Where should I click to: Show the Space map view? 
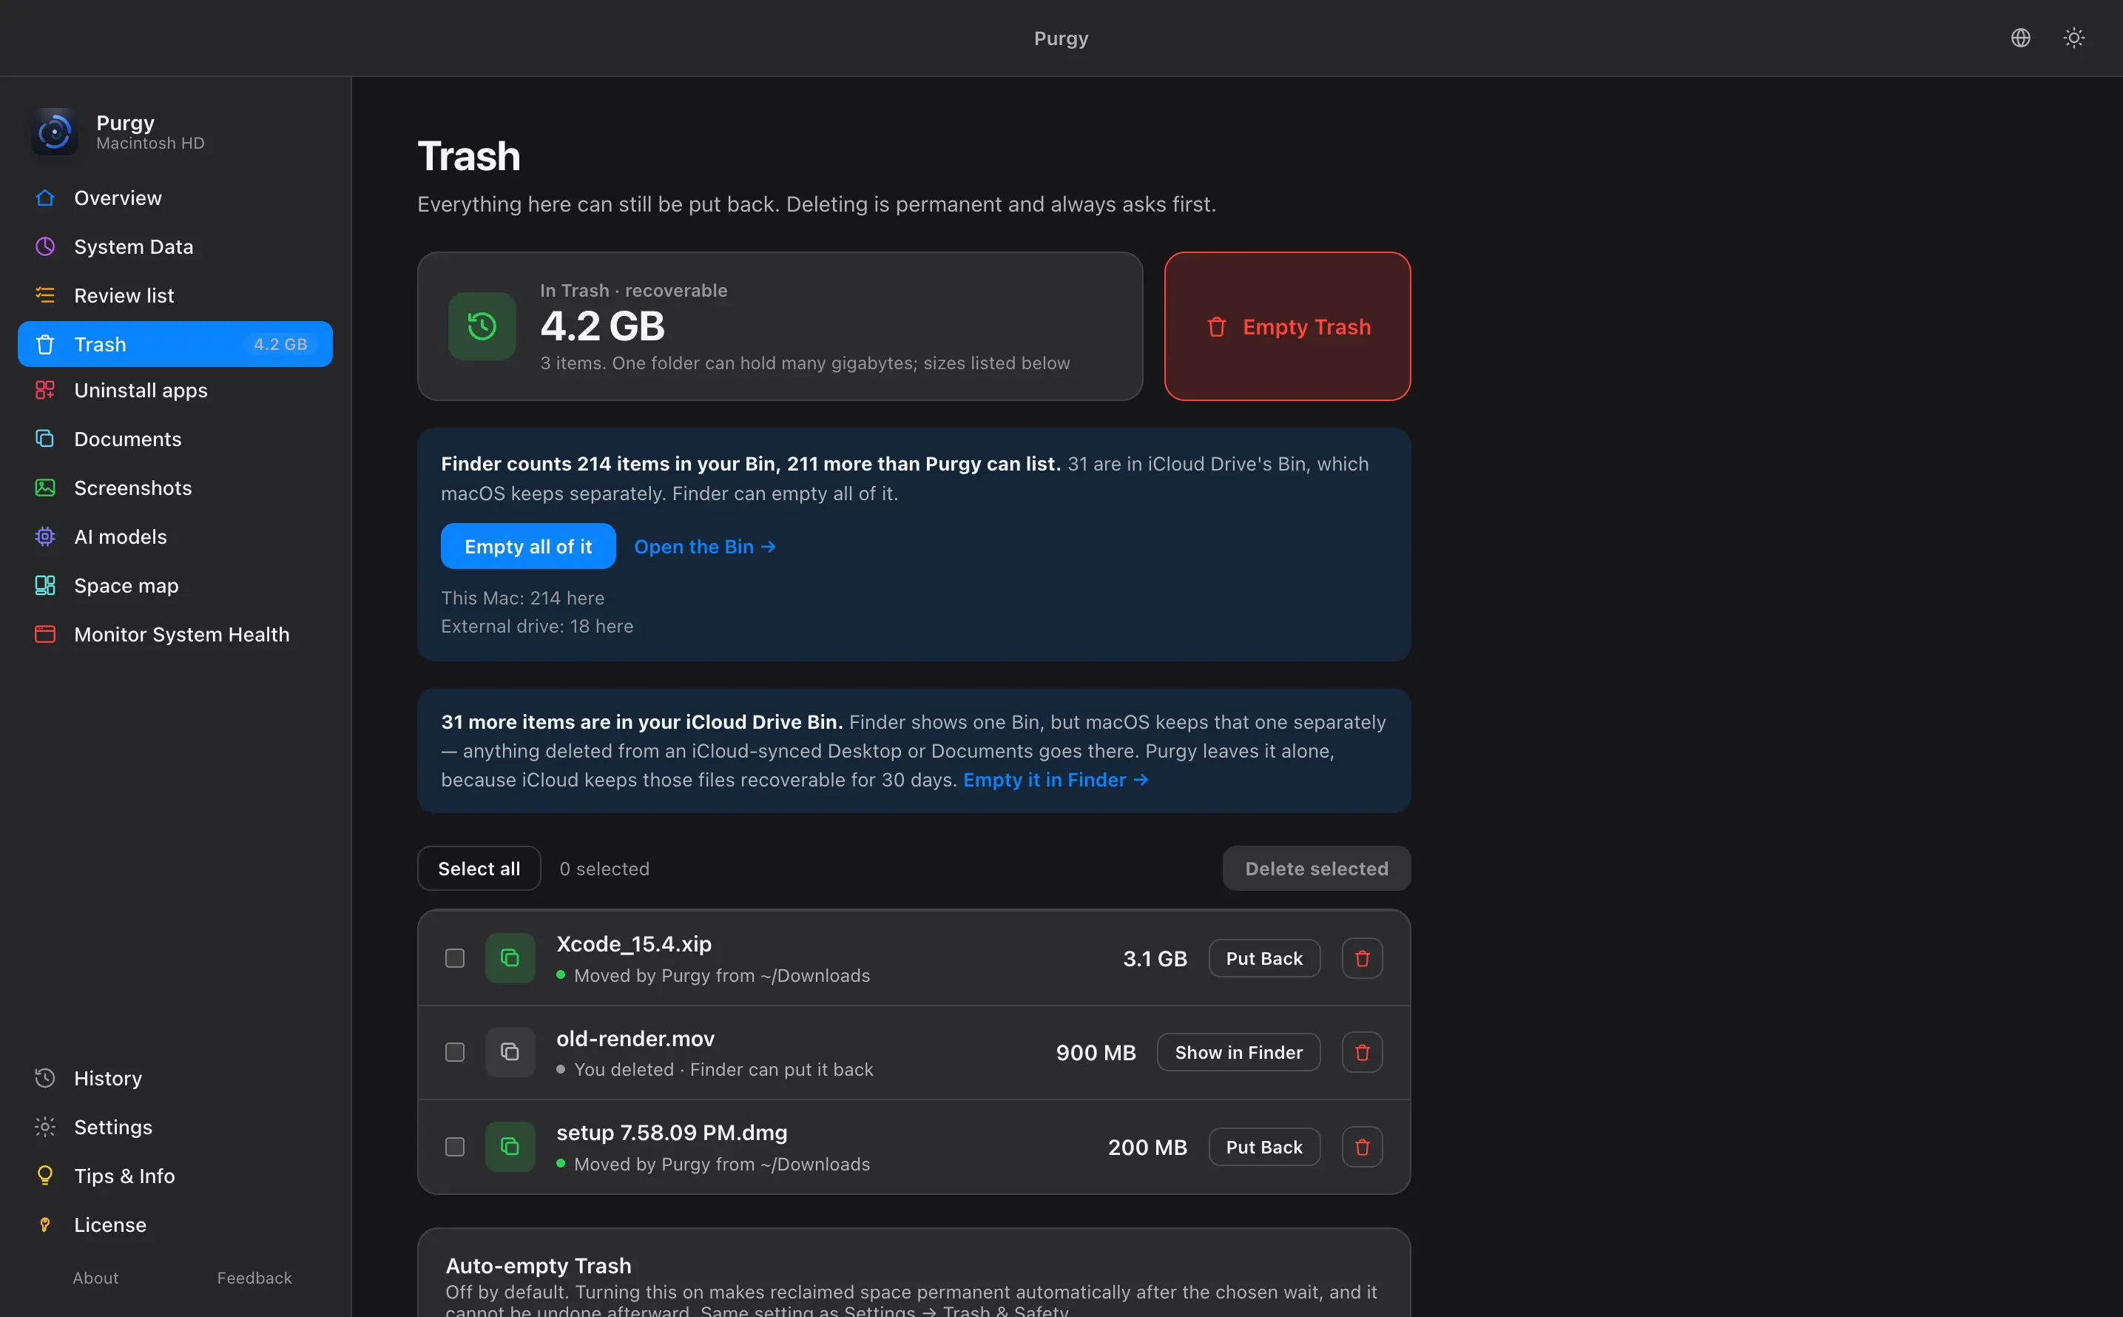(x=175, y=585)
